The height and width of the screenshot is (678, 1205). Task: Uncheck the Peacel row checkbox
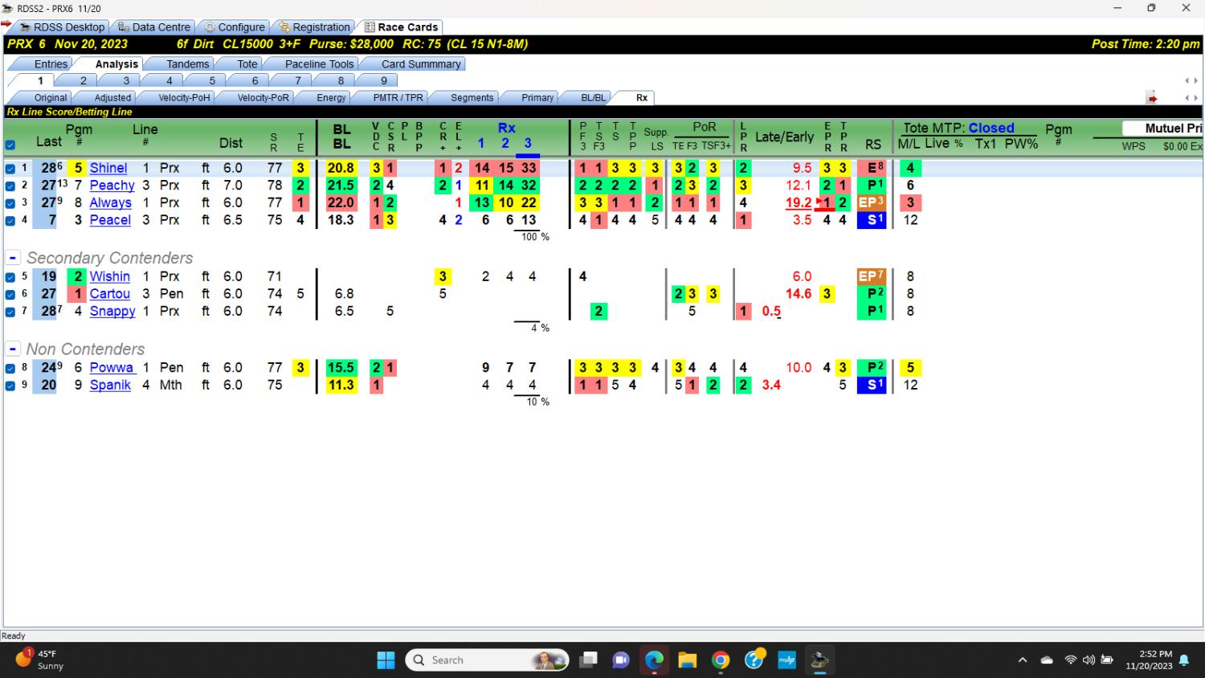click(x=10, y=220)
